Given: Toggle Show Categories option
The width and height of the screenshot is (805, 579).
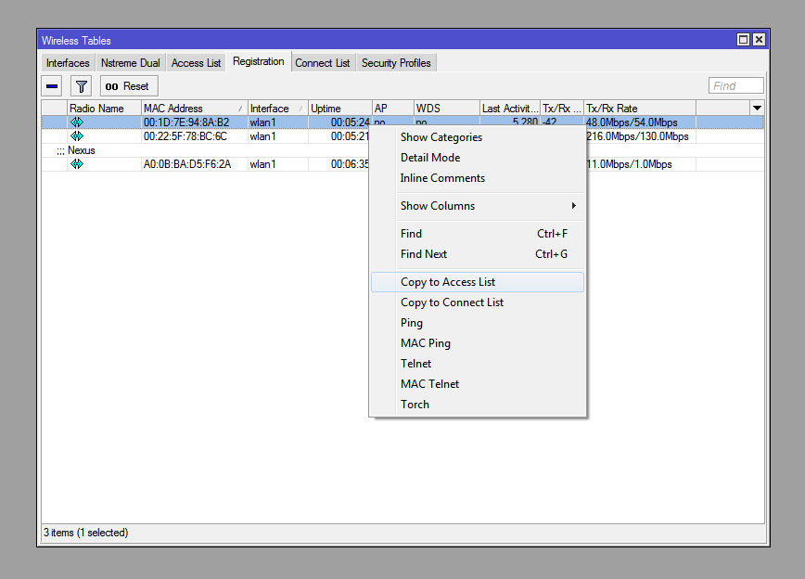Looking at the screenshot, I should tap(441, 137).
